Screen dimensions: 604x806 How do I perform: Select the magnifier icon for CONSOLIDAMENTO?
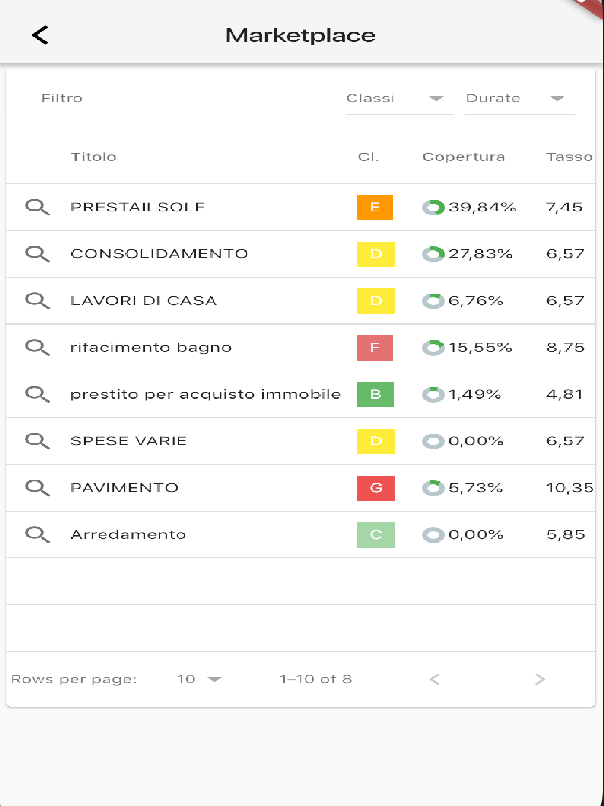37,253
